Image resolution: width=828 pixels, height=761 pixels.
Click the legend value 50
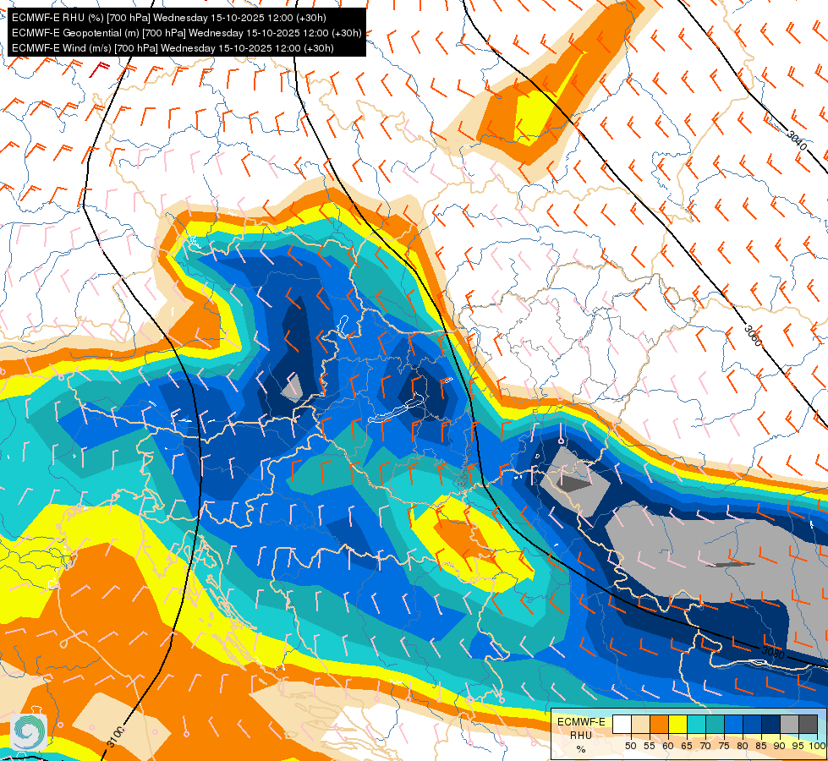click(x=630, y=747)
